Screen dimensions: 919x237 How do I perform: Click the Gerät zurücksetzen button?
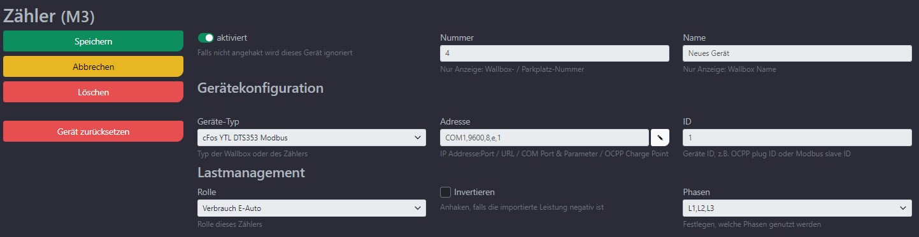click(93, 132)
